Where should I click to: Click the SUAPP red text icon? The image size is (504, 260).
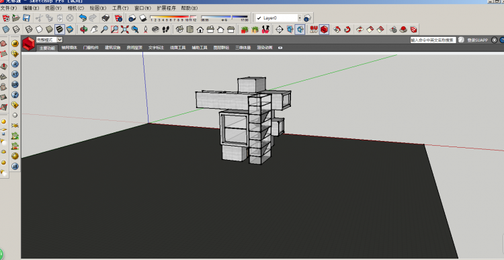point(314,30)
